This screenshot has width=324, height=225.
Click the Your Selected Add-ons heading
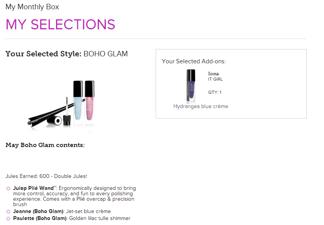tap(194, 61)
